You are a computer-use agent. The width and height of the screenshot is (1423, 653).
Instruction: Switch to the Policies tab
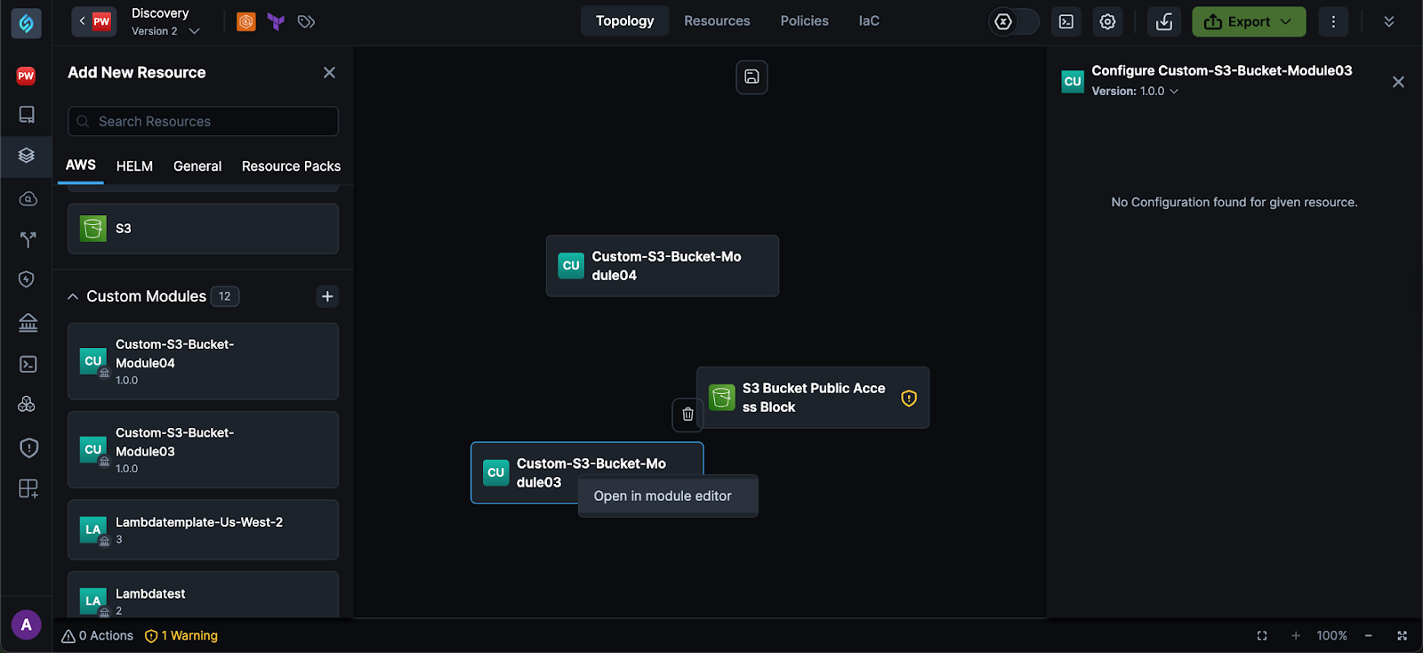pyautogui.click(x=804, y=21)
